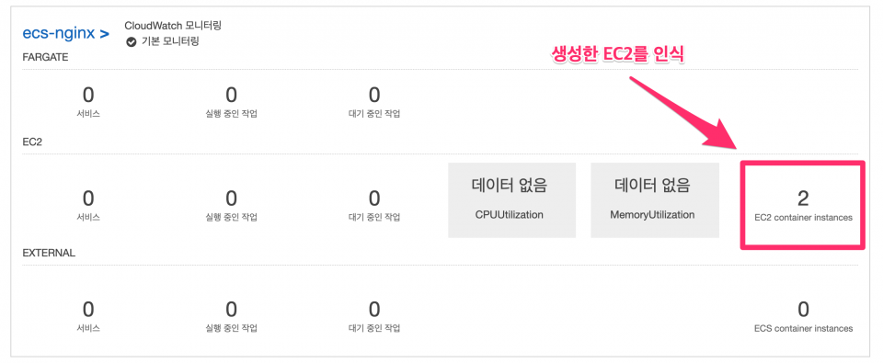
Task: Click the 기본 모니터링 status text
Action: [x=169, y=42]
